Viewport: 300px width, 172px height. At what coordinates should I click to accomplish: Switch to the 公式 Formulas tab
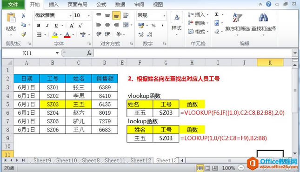click(x=101, y=5)
